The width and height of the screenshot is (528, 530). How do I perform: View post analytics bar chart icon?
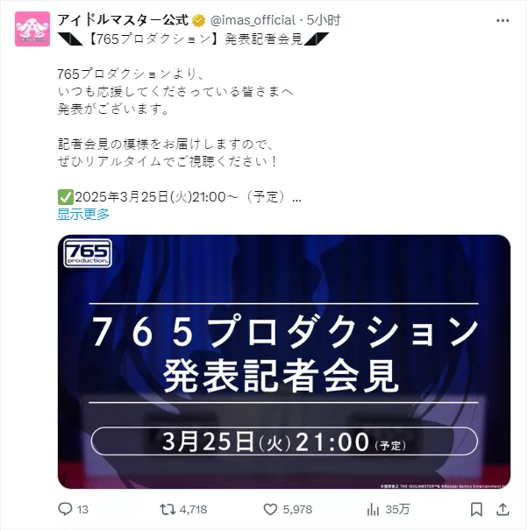tap(373, 509)
